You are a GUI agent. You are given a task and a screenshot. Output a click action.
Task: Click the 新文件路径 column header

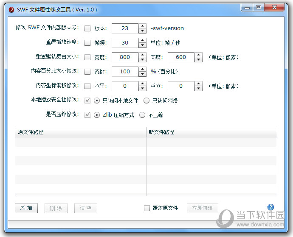pyautogui.click(x=211, y=132)
